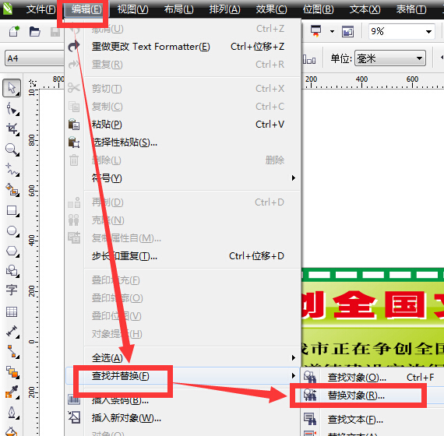Viewport: 444px width, 436px height.
Task: Expand the launcher icon dropdown arrow
Action: (332, 31)
